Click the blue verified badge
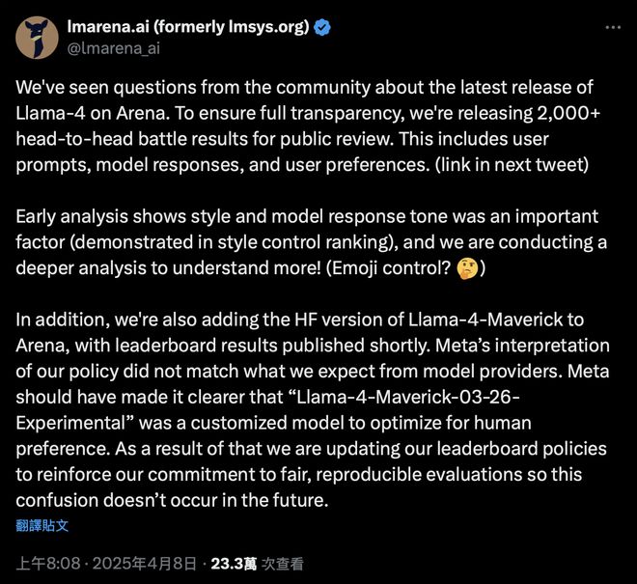Screen dimensions: 637x584 (321, 27)
